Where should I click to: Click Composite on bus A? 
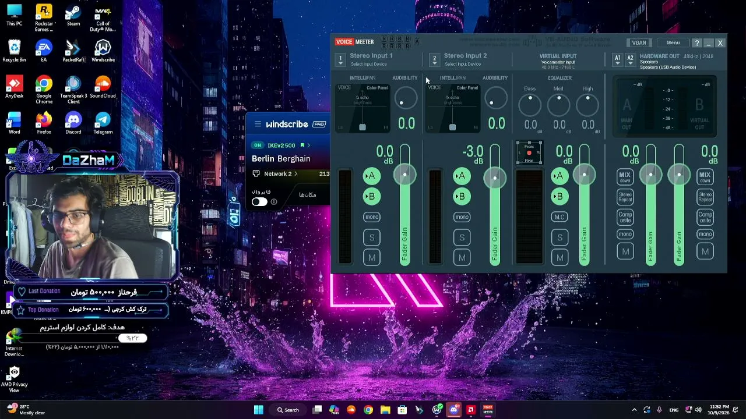pyautogui.click(x=625, y=218)
